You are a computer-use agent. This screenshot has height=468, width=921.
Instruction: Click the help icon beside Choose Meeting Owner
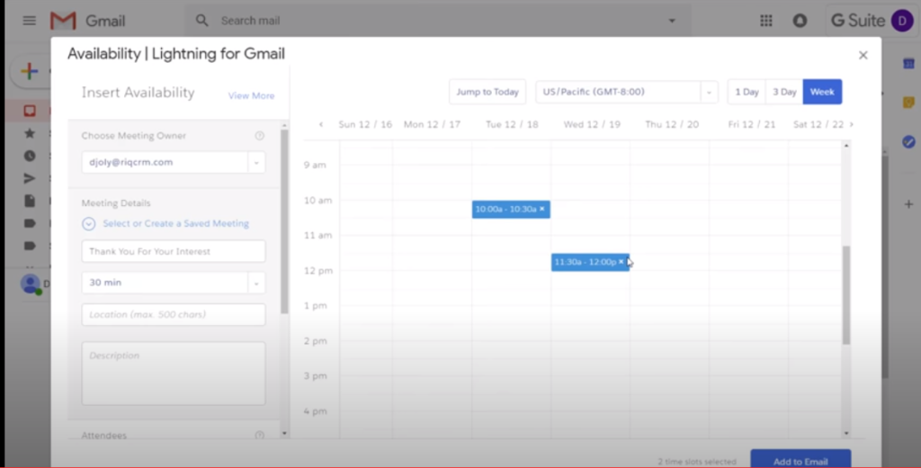point(260,136)
